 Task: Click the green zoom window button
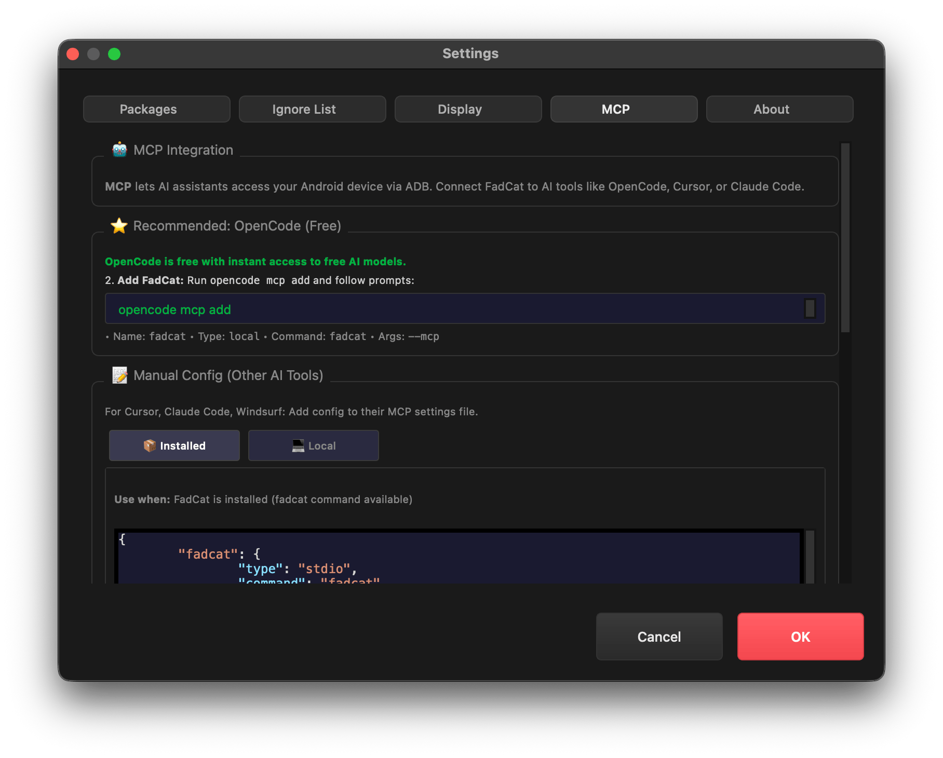(114, 54)
